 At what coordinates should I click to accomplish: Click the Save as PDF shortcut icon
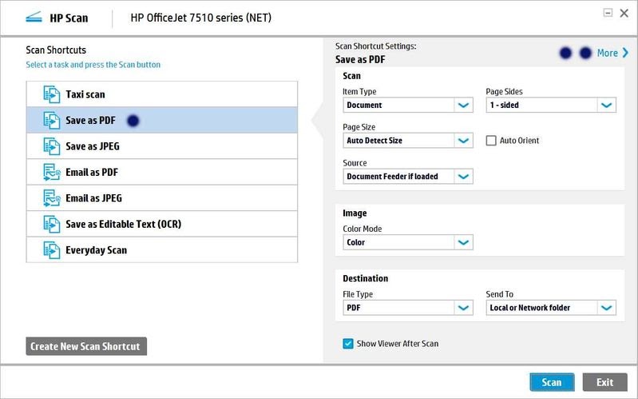pyautogui.click(x=52, y=120)
